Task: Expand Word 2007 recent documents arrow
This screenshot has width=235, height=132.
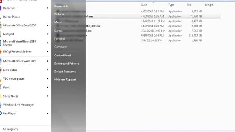Action: click(47, 61)
